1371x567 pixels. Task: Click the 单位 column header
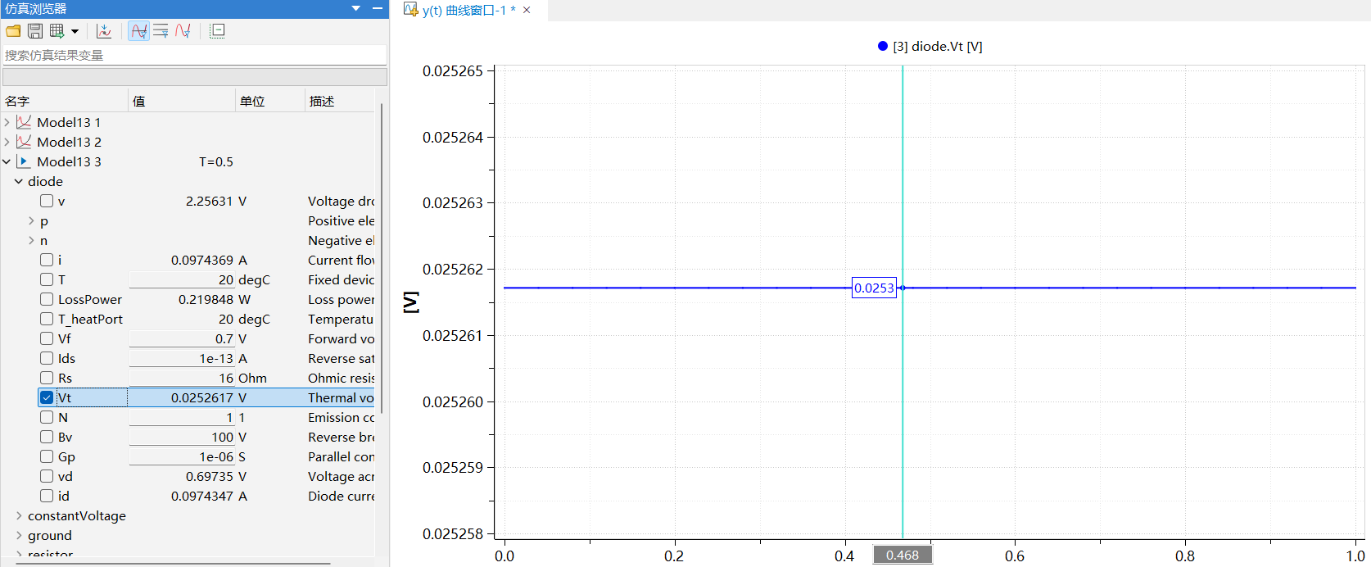(x=270, y=101)
